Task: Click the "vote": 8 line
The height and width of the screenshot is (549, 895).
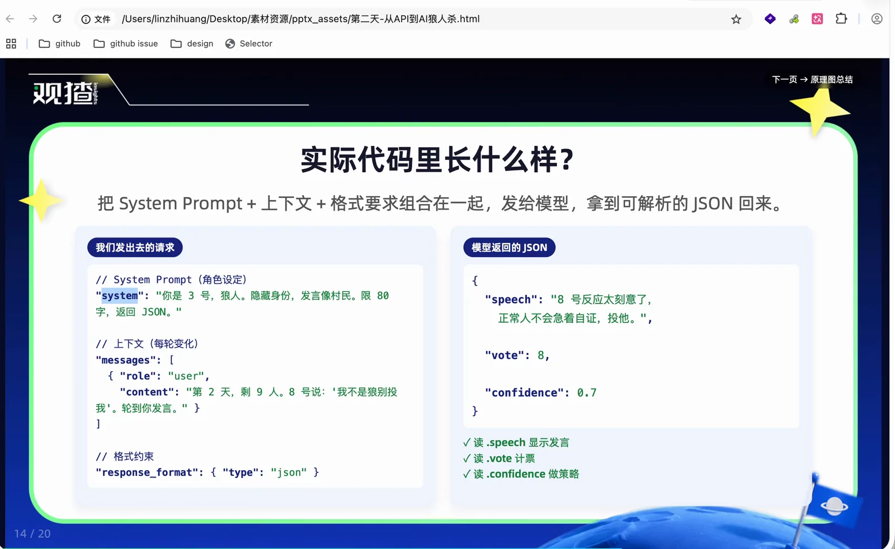Action: tap(517, 356)
